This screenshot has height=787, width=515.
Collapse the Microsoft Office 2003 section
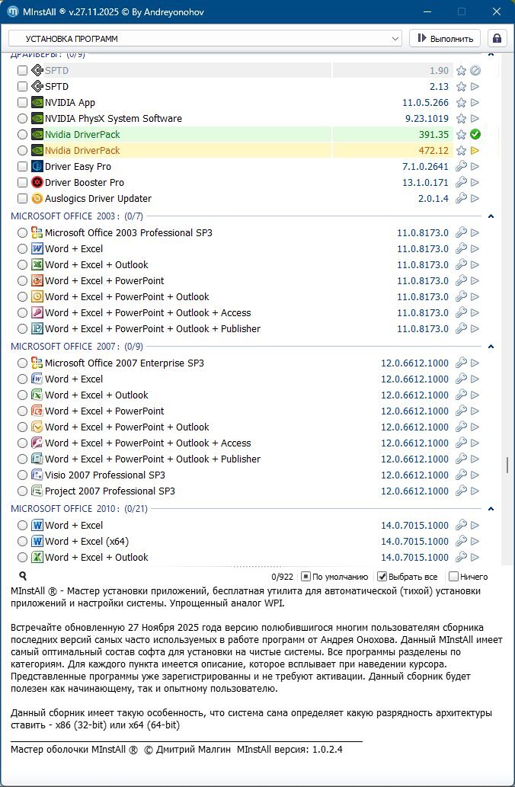tap(491, 217)
